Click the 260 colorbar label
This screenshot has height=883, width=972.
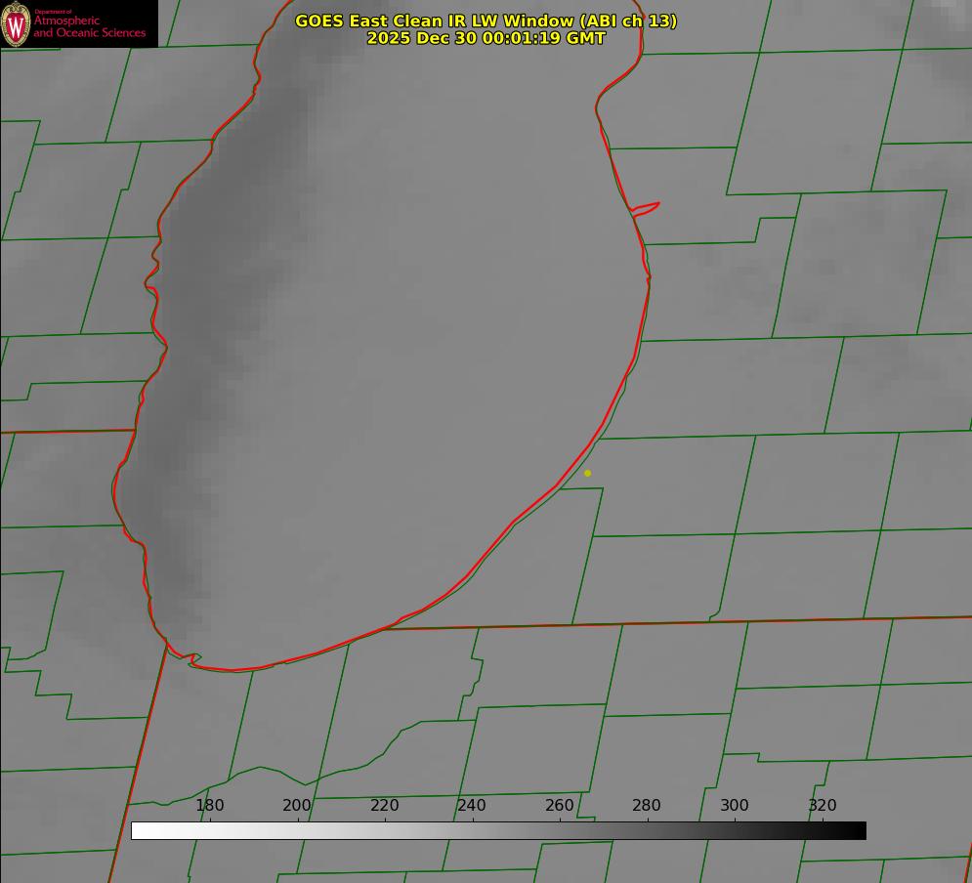click(559, 805)
